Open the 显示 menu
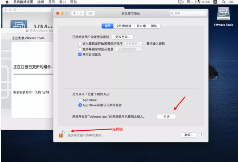Image resolution: width=238 pixels, height=162 pixels. 52,2
